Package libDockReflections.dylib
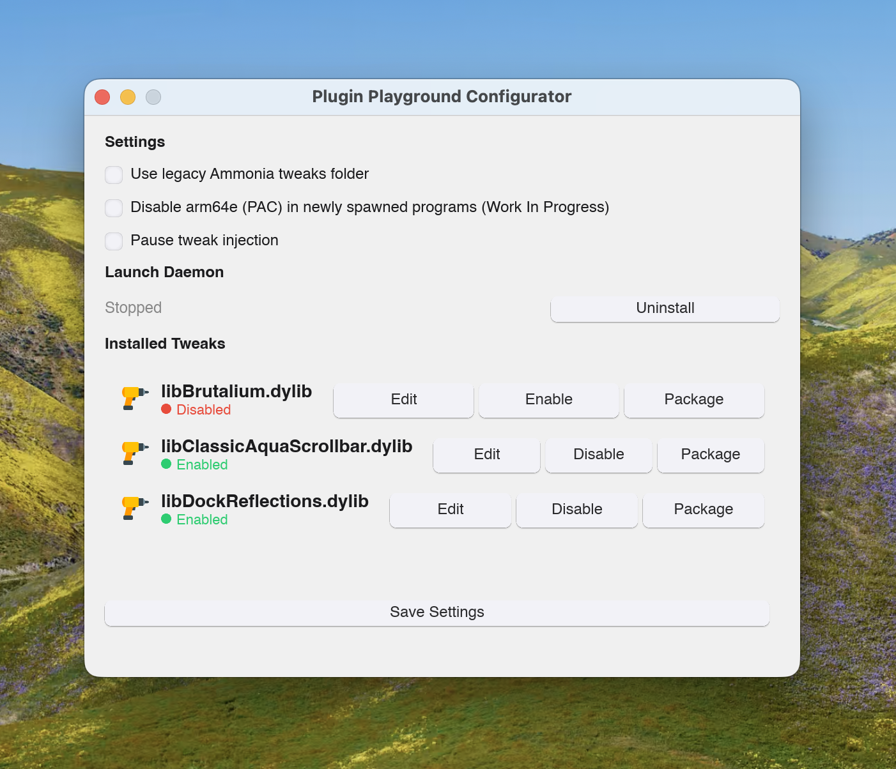The image size is (896, 769). coord(704,510)
